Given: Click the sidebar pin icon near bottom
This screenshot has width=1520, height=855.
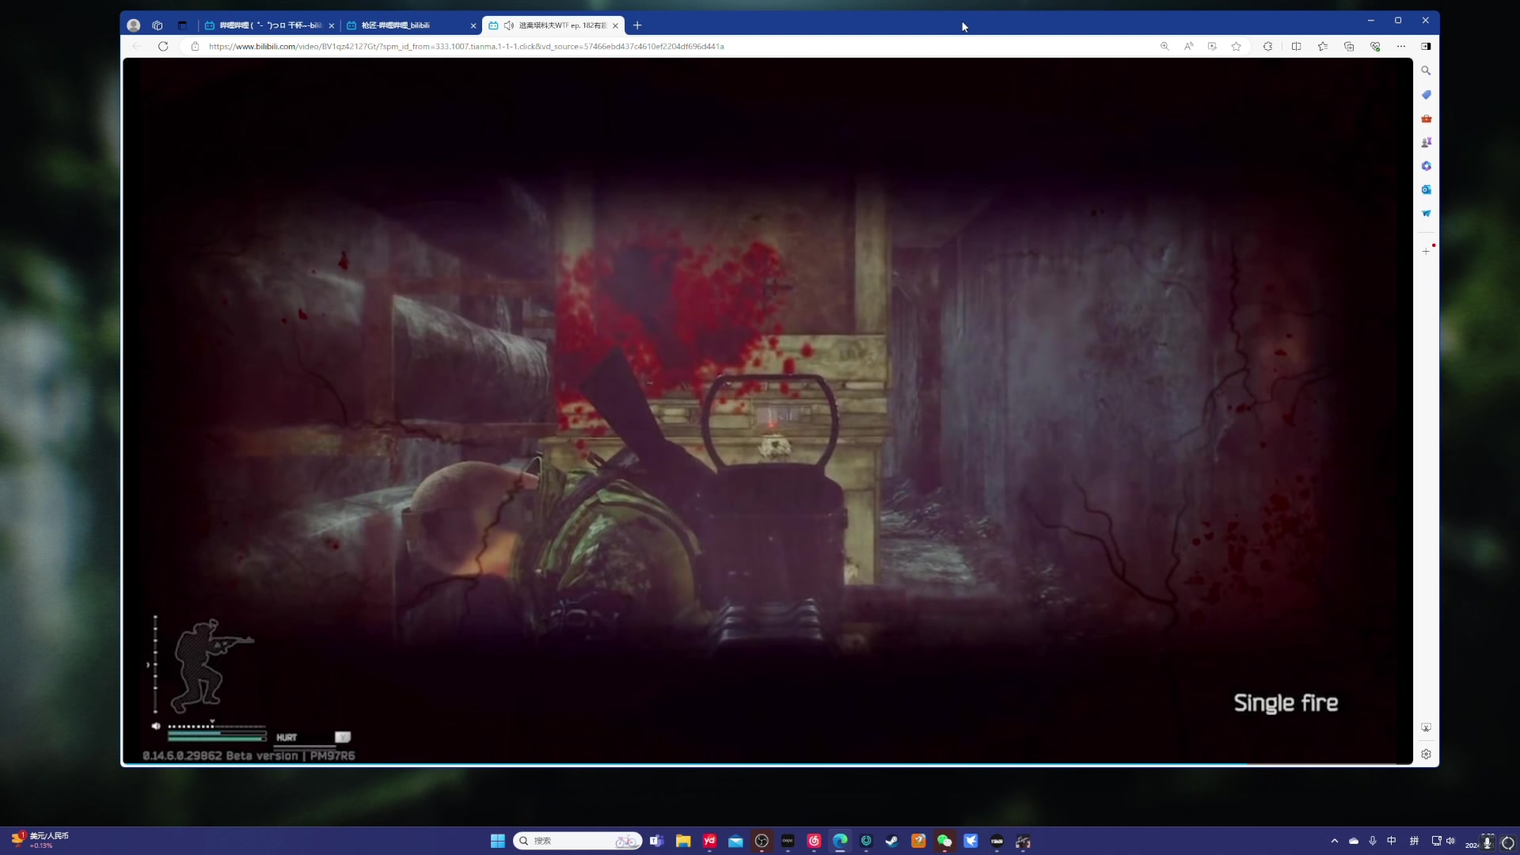Looking at the screenshot, I should [1426, 728].
